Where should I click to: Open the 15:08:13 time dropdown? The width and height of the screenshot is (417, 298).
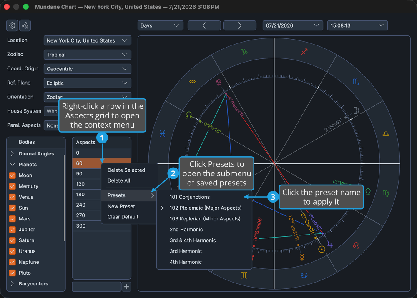(357, 25)
